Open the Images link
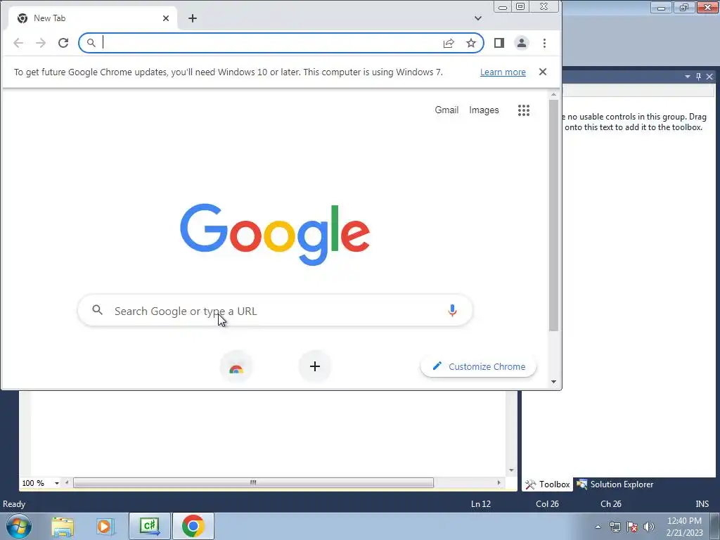Viewport: 720px width, 540px height. [484, 110]
